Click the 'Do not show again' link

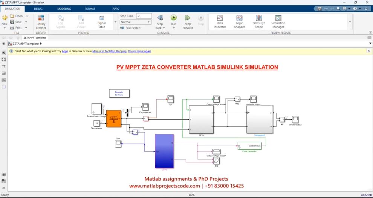(x=139, y=51)
